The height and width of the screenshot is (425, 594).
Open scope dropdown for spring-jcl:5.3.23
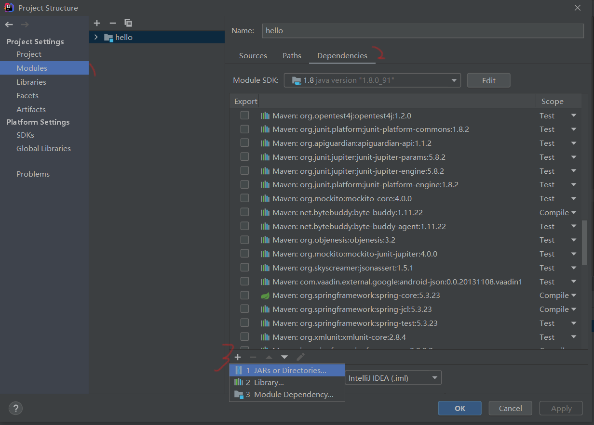(x=574, y=309)
